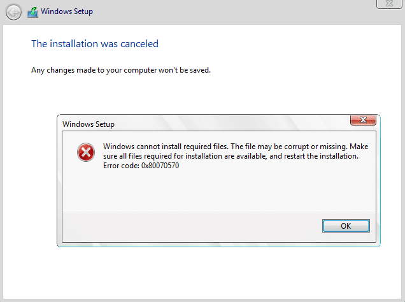Viewport: 405px width, 302px height.
Task: Click the gray button strip left of OK
Action: 192,227
